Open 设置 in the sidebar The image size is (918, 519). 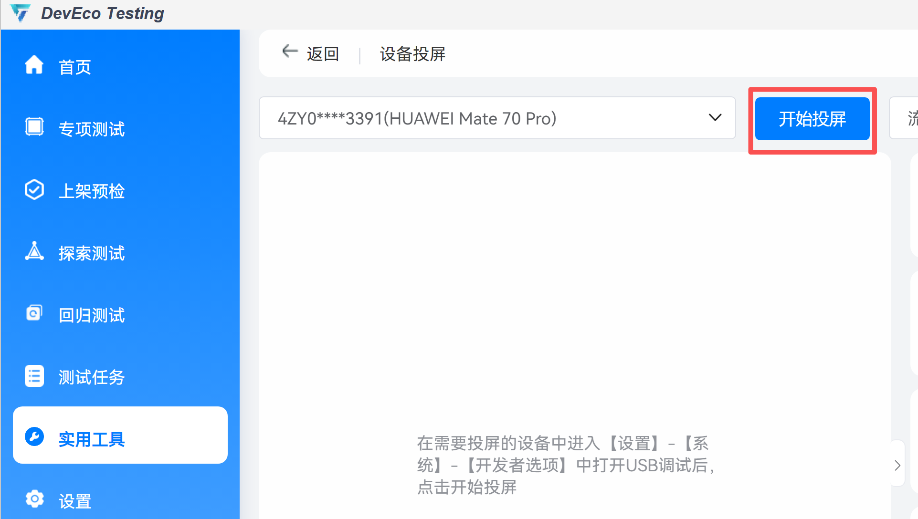[x=120, y=501]
